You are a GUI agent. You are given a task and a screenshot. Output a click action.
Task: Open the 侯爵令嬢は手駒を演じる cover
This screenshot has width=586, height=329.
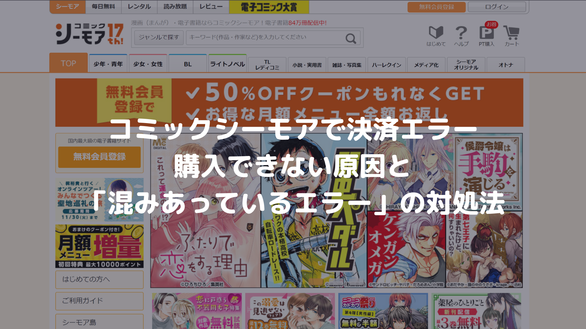[x=445, y=172]
